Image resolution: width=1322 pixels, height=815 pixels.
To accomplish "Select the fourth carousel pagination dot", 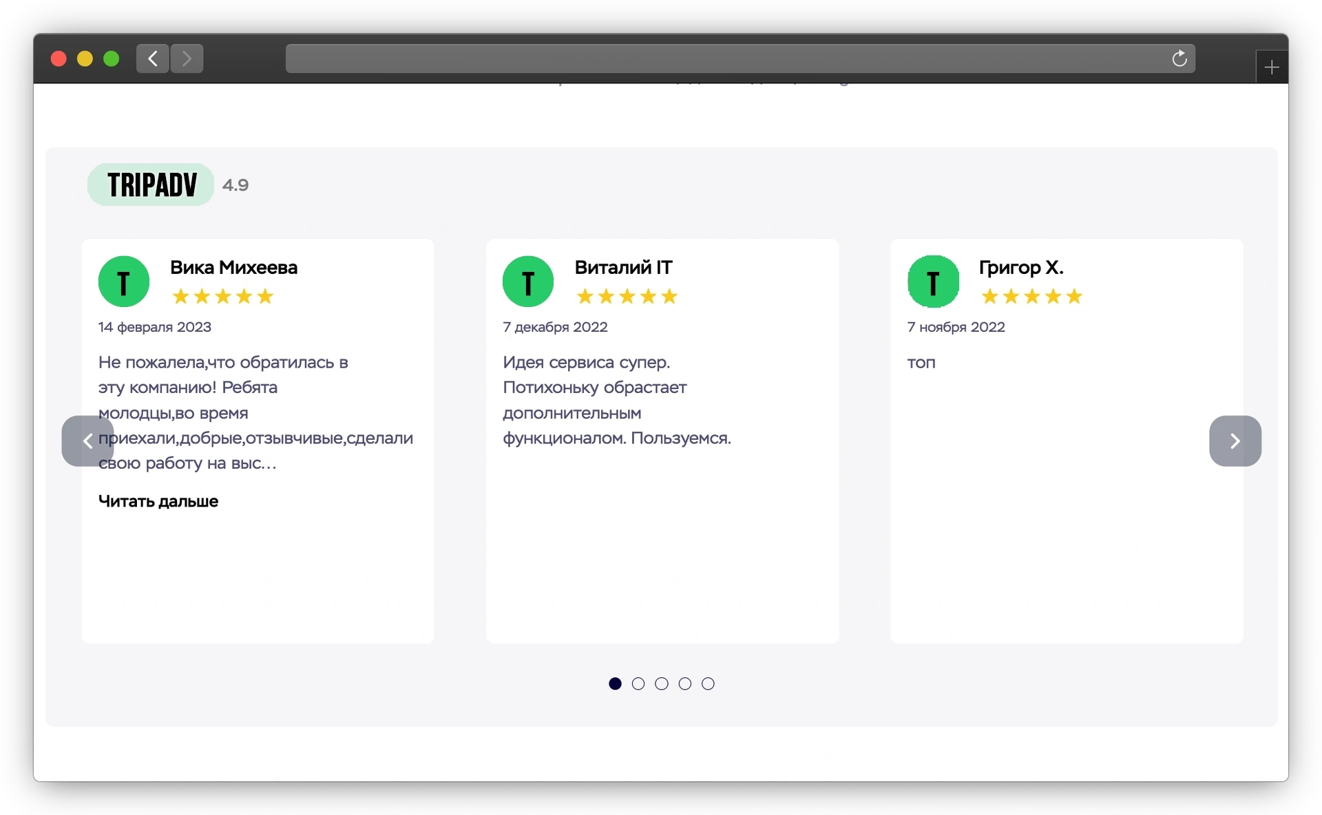I will pos(685,684).
